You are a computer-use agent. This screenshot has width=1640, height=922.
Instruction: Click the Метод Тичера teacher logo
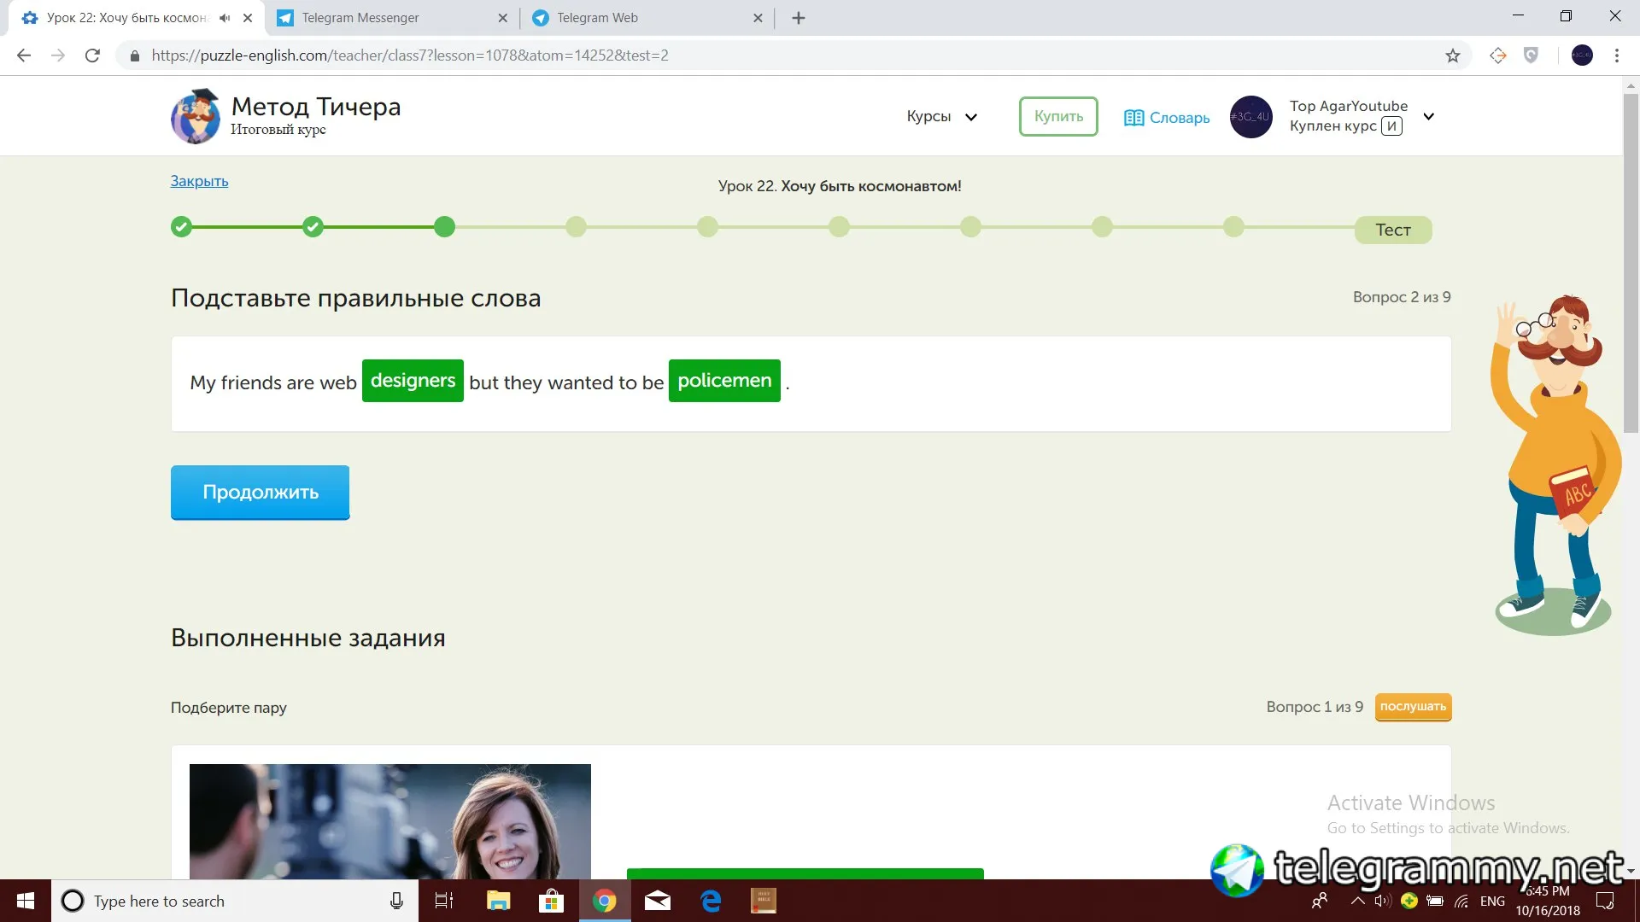[196, 116]
